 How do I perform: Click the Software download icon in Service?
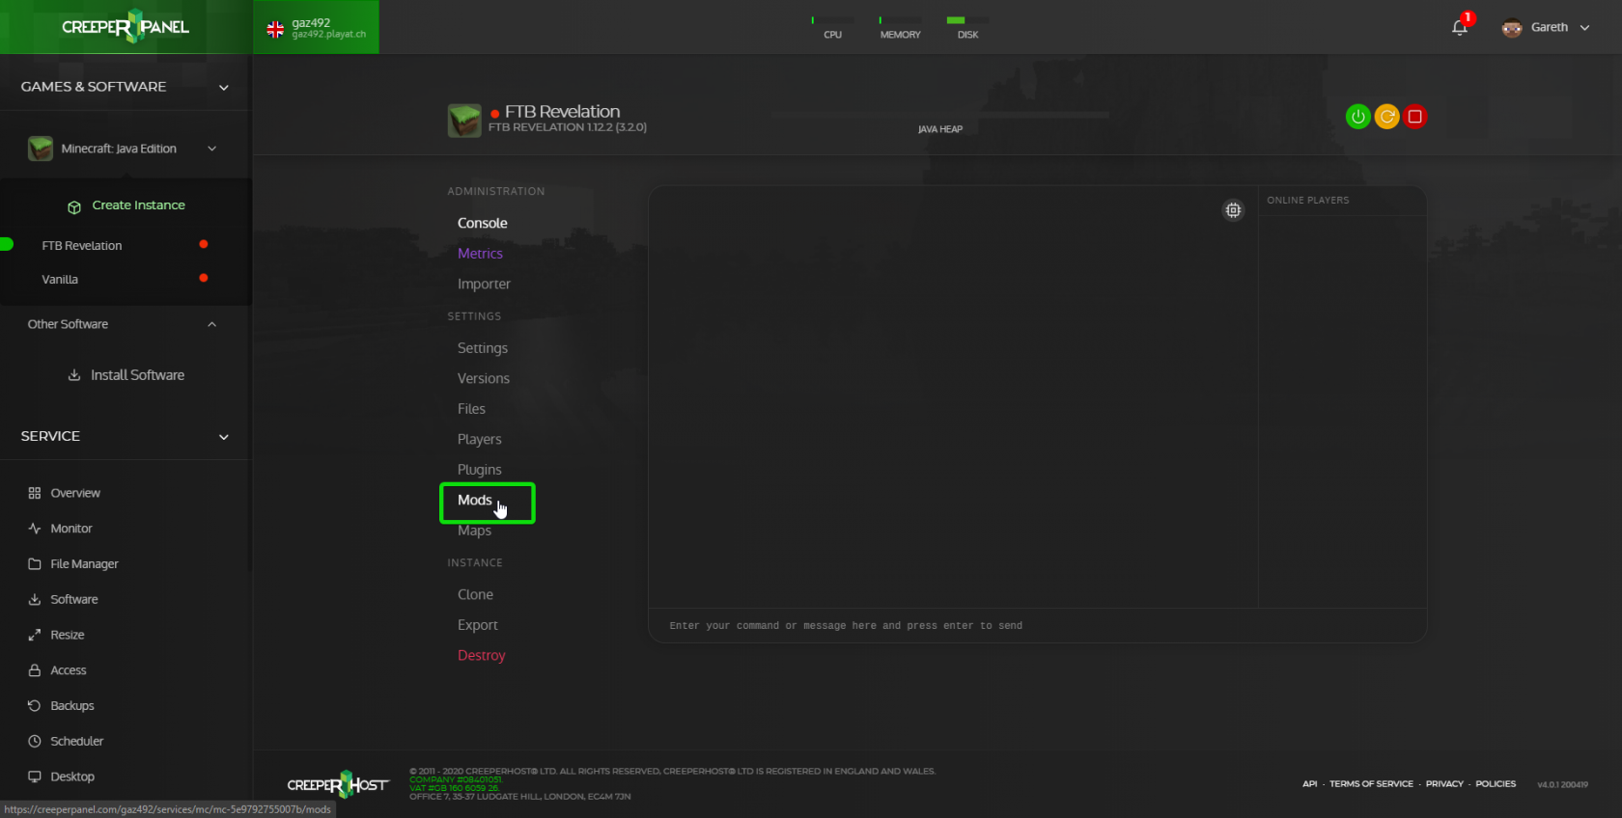(35, 600)
